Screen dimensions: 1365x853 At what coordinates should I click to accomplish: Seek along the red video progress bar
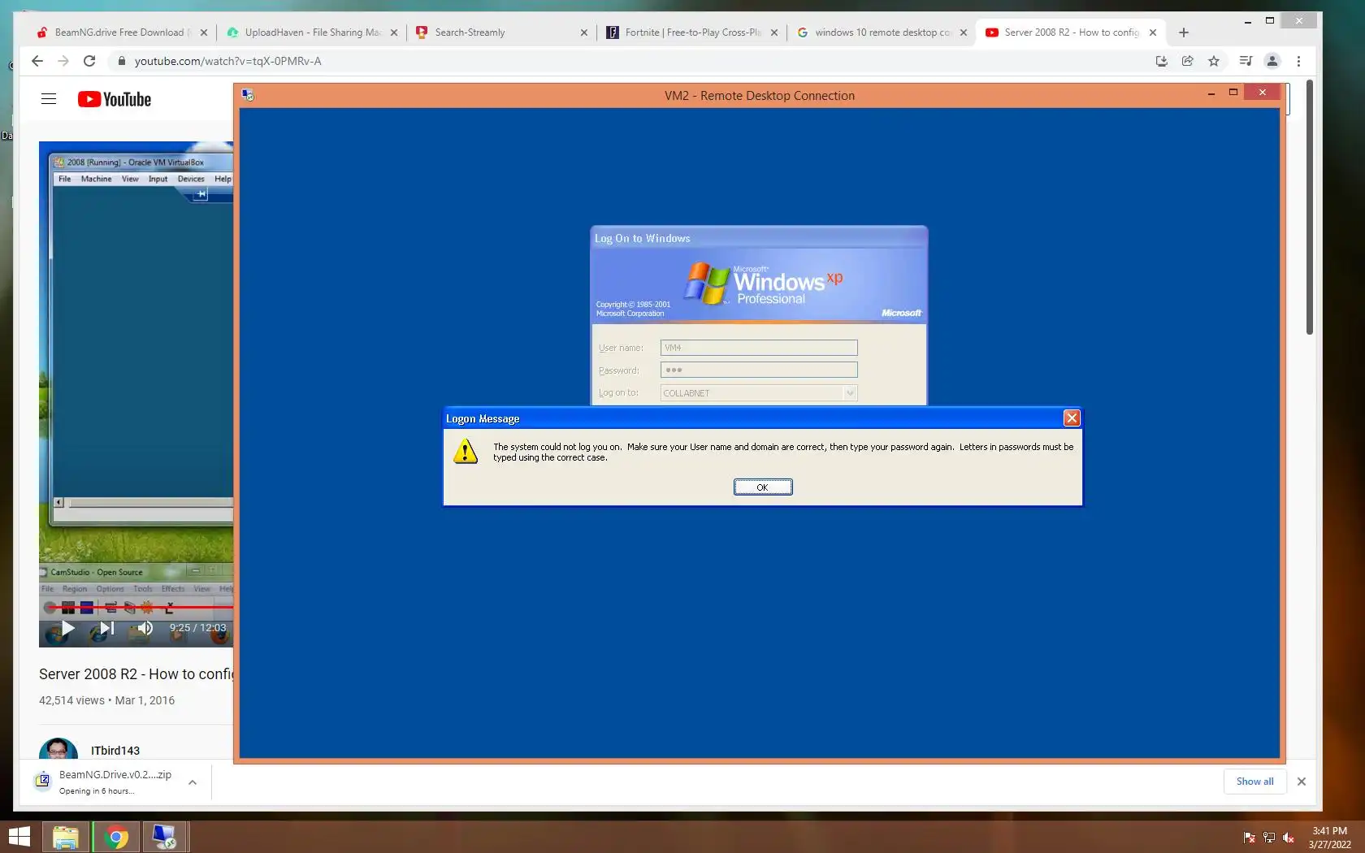[136, 607]
